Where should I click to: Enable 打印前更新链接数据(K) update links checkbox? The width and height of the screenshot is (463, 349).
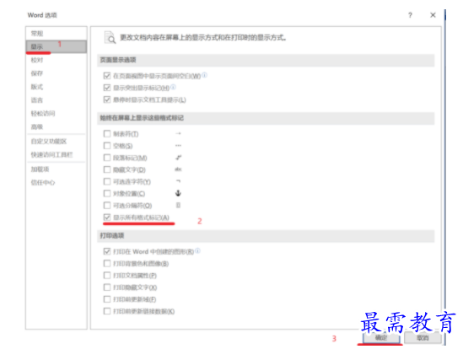(x=107, y=311)
